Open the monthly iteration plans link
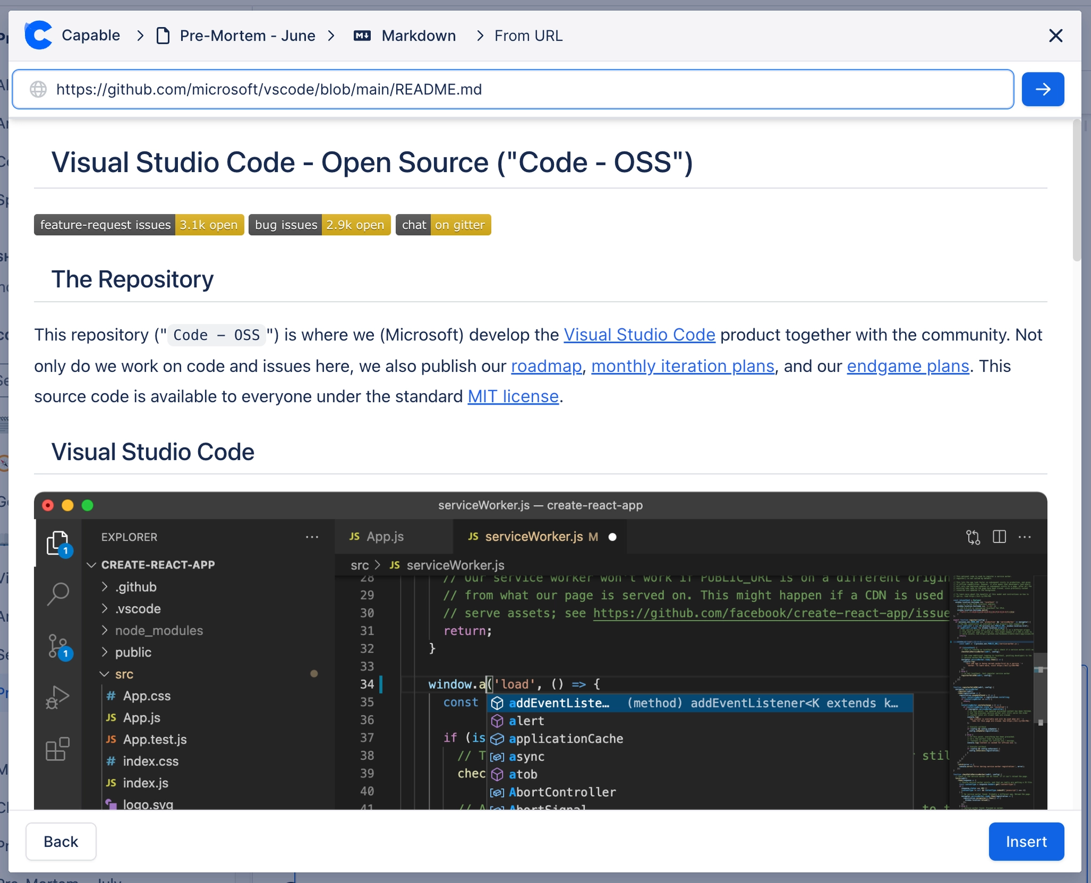The width and height of the screenshot is (1091, 883). [682, 366]
